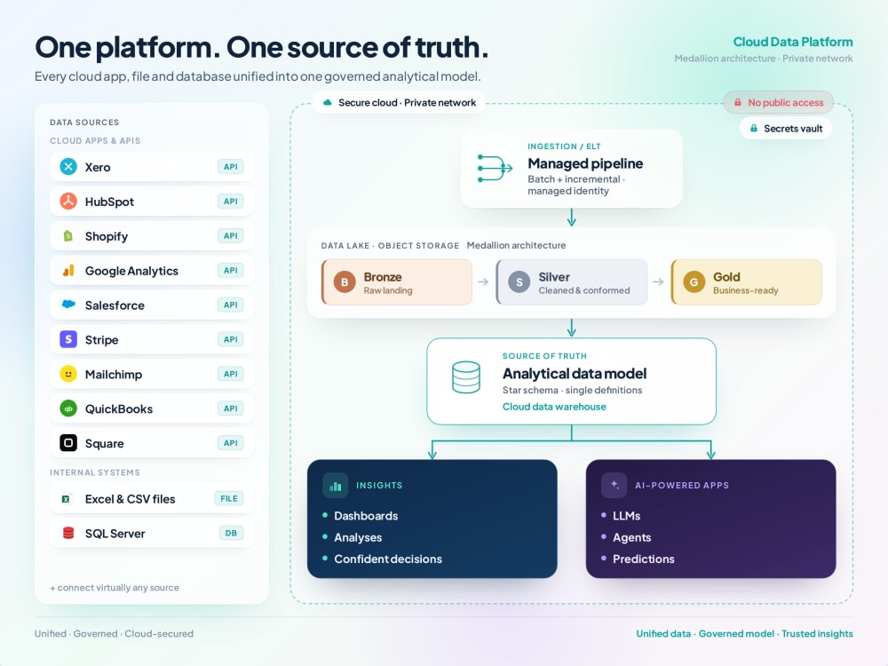Click the API badge on Xero row
This screenshot has width=888, height=666.
230,167
